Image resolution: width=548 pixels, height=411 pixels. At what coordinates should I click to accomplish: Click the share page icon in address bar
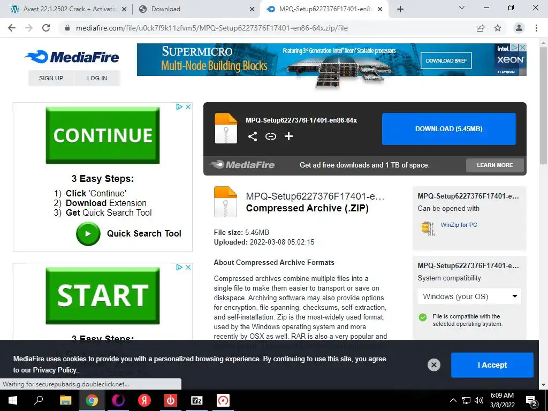[x=481, y=28]
